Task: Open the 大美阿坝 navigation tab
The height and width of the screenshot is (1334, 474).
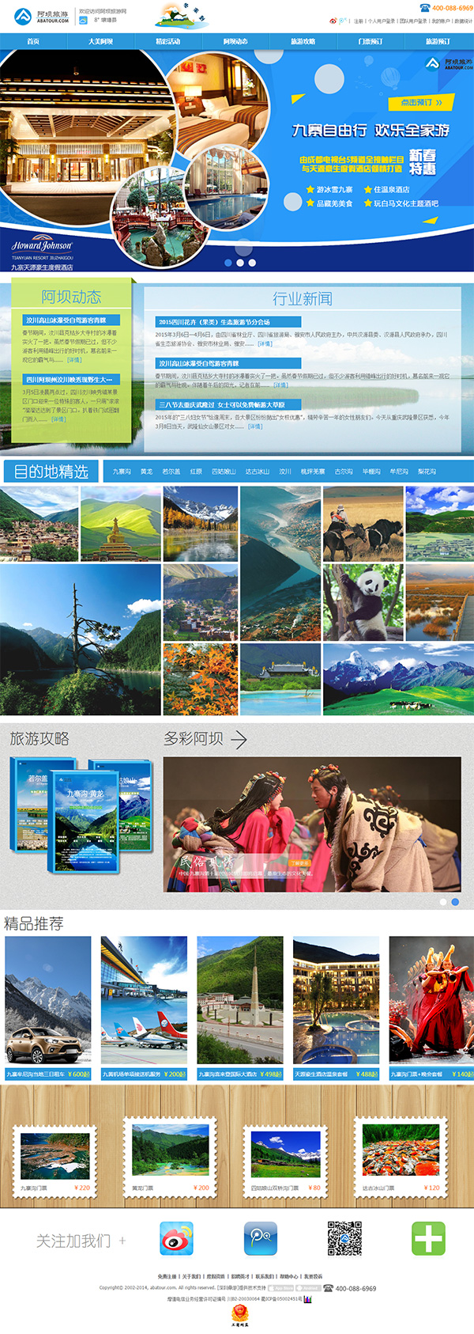Action: pos(101,41)
